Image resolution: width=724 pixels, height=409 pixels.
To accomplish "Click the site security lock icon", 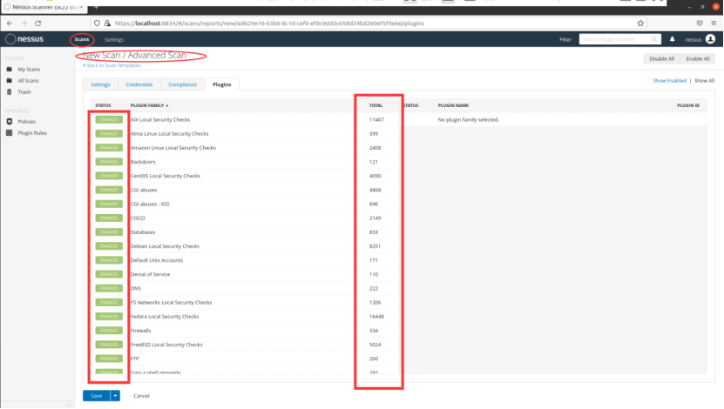I will [107, 23].
